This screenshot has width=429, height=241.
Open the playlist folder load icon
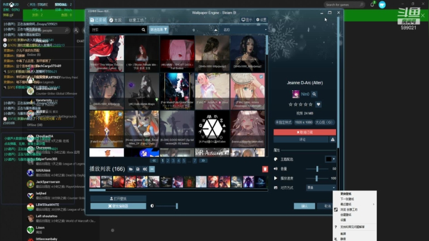pos(130,169)
